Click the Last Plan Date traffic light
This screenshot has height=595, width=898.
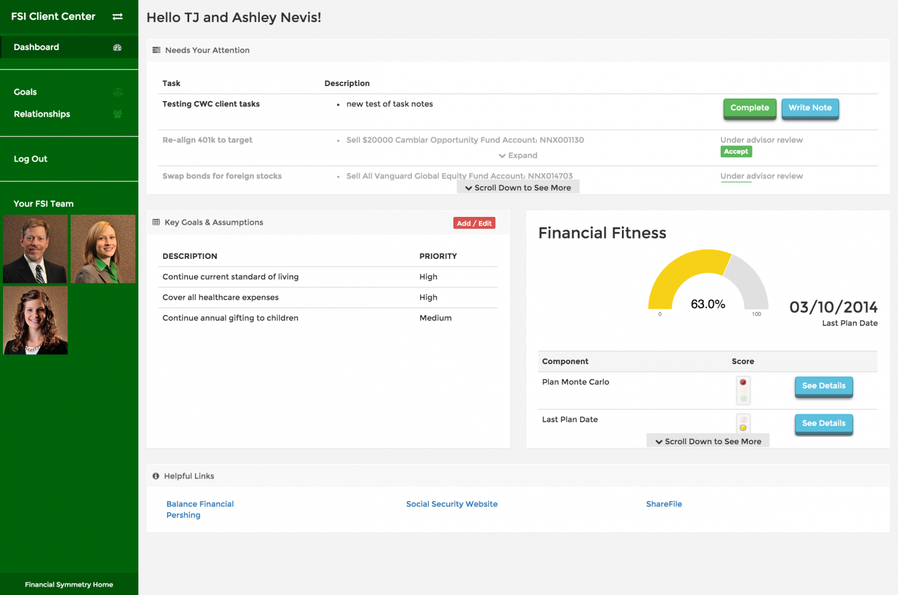pos(743,423)
